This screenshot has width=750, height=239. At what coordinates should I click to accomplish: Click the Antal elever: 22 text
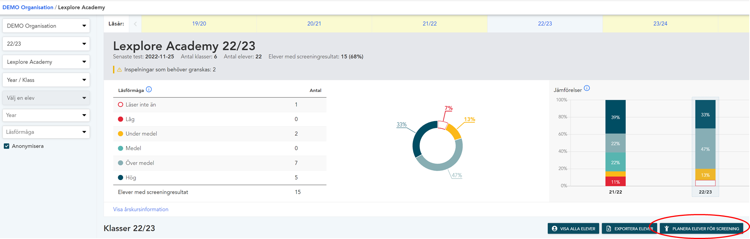(243, 57)
